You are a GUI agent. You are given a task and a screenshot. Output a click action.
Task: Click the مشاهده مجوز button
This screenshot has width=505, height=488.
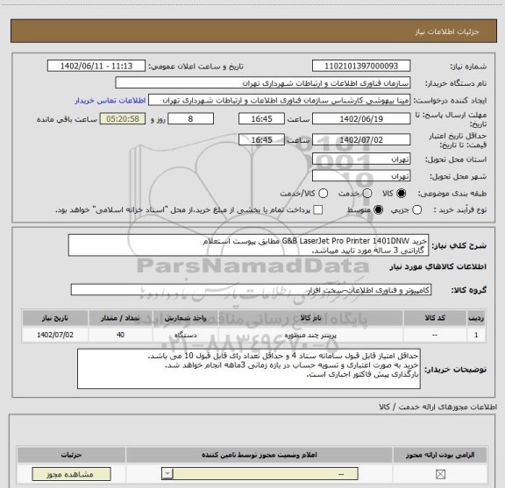tap(71, 474)
